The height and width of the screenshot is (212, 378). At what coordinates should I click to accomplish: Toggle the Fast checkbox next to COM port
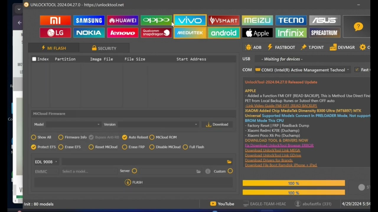pyautogui.click(x=357, y=70)
